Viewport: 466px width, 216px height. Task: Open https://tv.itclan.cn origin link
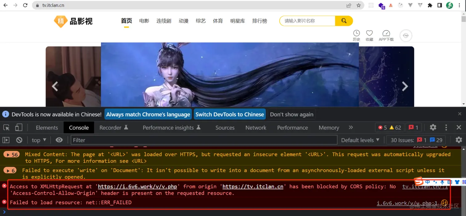point(253,186)
